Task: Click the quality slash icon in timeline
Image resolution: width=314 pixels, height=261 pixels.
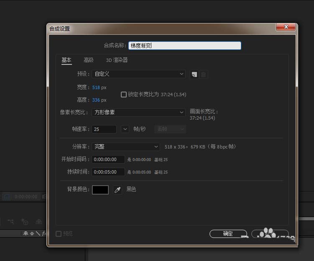Action: coord(38,233)
